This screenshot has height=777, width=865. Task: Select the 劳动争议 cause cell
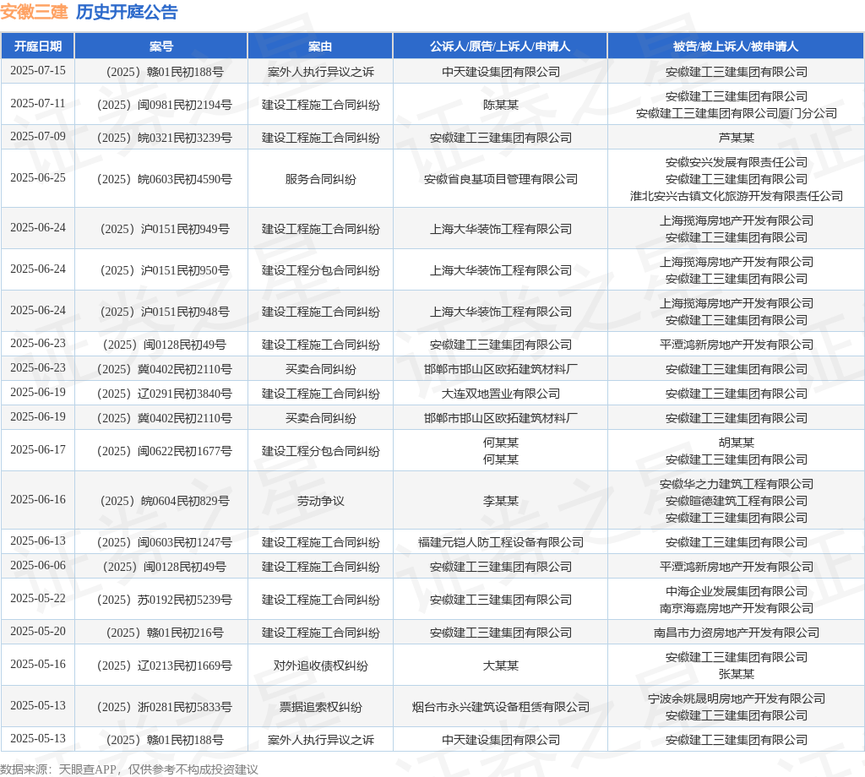tap(320, 501)
